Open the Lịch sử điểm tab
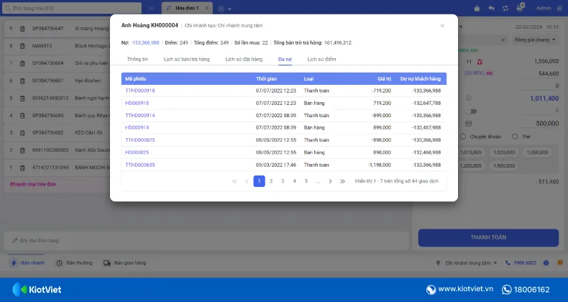The height and width of the screenshot is (302, 568). click(321, 59)
